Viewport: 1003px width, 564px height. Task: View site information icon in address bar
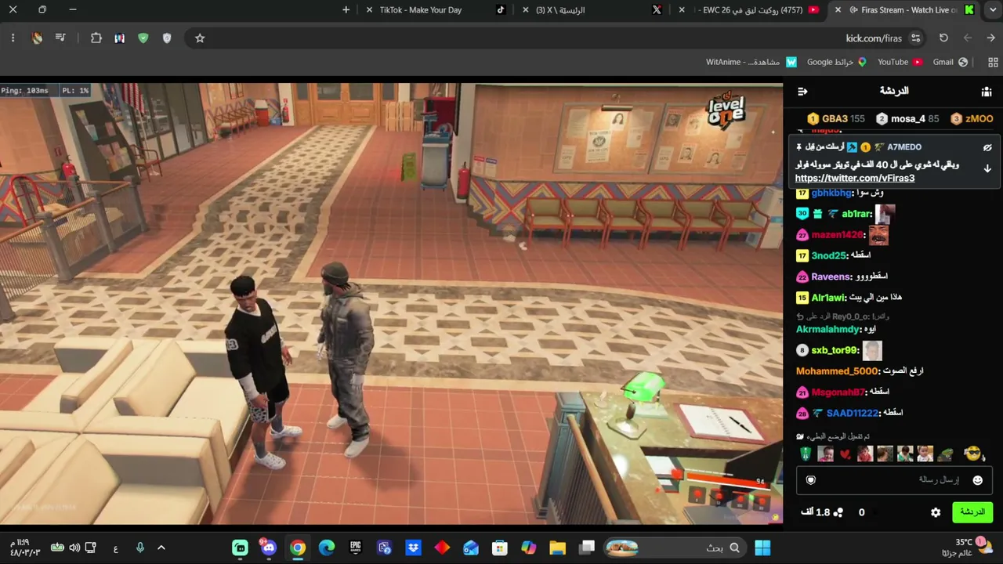915,38
